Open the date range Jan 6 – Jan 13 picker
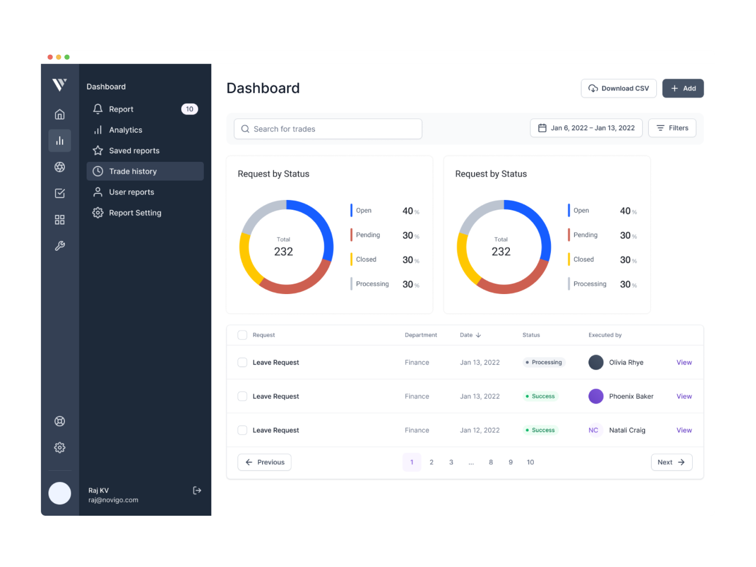The height and width of the screenshot is (567, 756). [586, 128]
